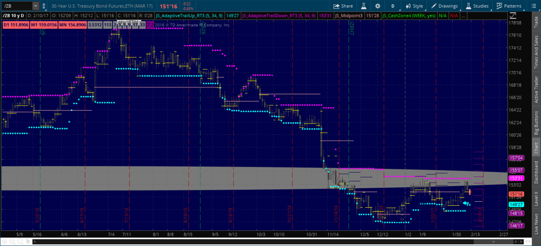Image resolution: width=541 pixels, height=246 pixels.
Task: Click the /ZB symbol input field
Action: point(16,6)
